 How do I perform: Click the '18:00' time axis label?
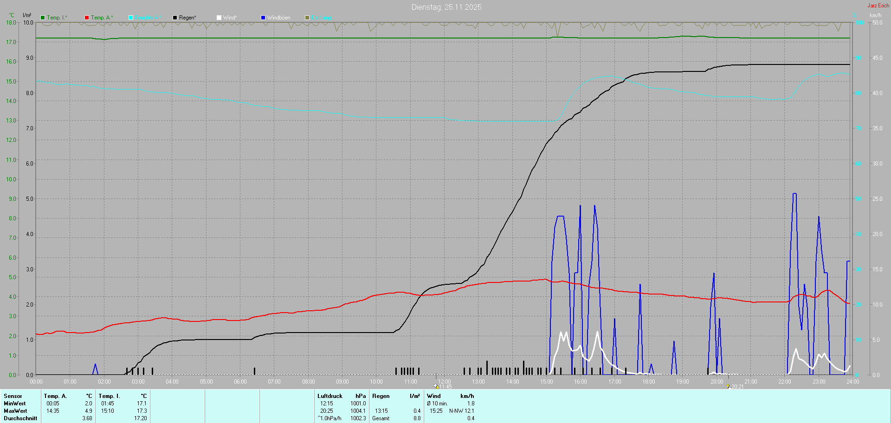tap(649, 382)
